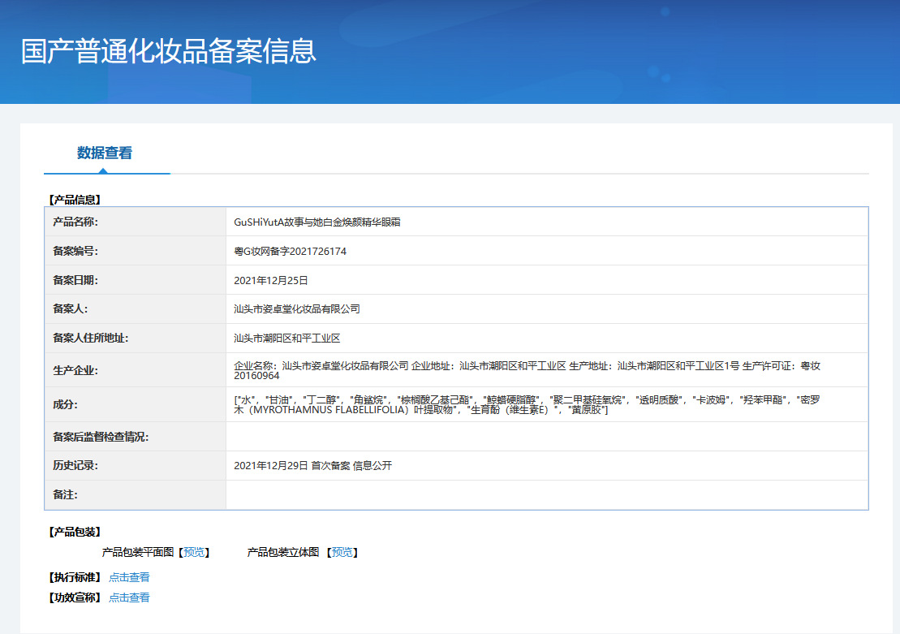
Task: Click the registrant value 汕头市姿卓堂化妆品有限公司
Action: 297,309
